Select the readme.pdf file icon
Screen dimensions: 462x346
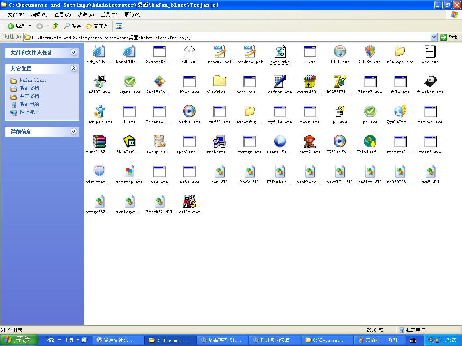[219, 52]
